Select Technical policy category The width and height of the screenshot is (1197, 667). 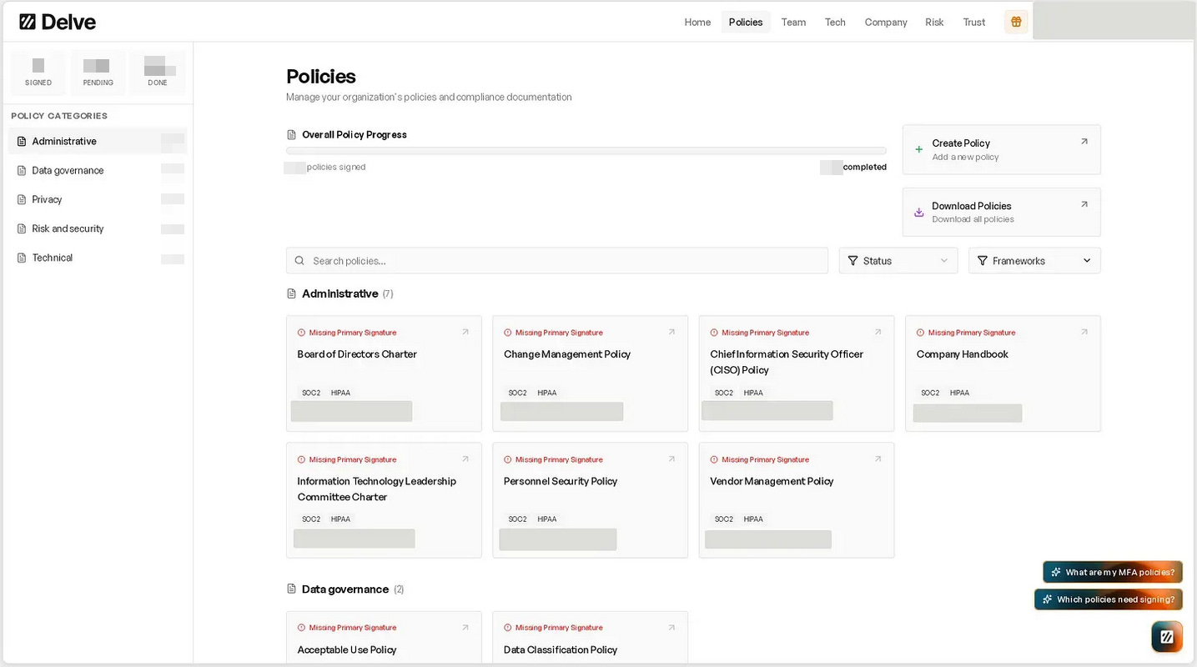(x=98, y=258)
